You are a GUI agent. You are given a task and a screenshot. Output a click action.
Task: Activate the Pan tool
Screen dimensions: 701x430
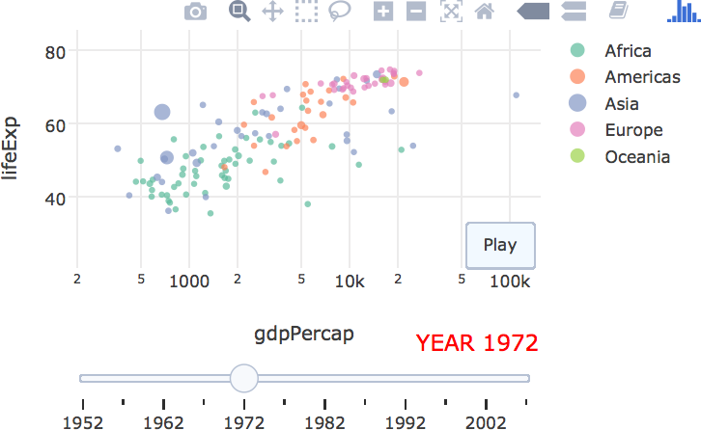pyautogui.click(x=272, y=12)
